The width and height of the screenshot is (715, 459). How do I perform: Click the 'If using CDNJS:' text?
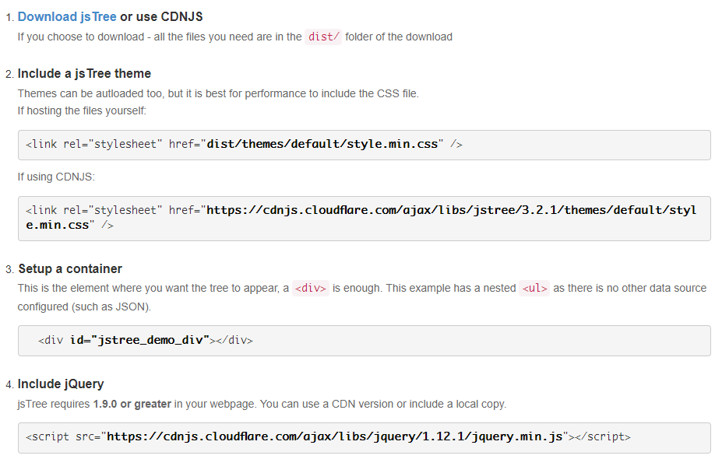(57, 177)
